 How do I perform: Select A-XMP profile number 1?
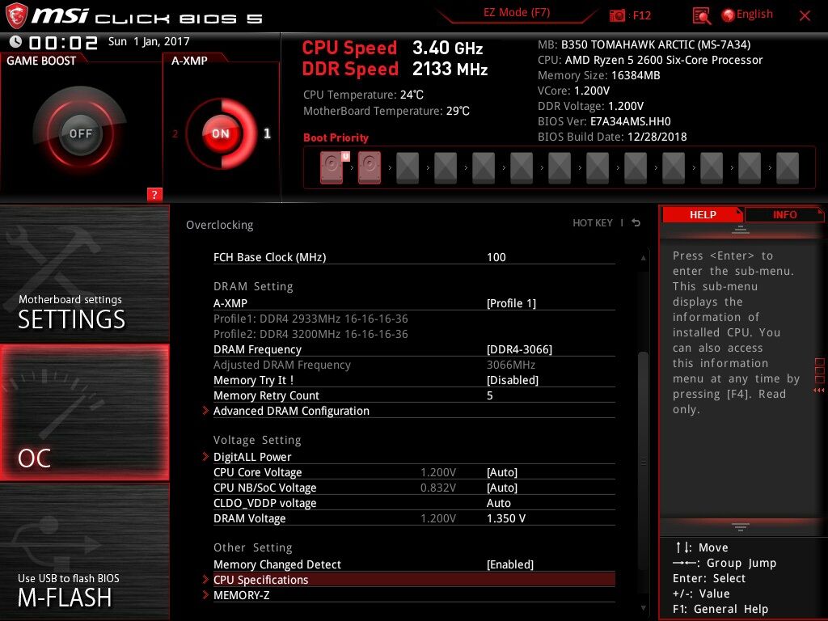[267, 133]
